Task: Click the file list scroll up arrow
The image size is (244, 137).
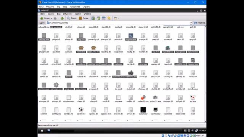Action: (x=205, y=27)
